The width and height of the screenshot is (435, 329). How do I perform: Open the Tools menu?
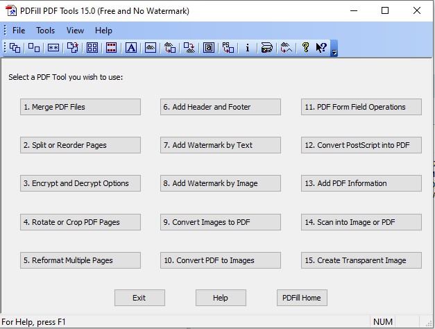click(46, 31)
